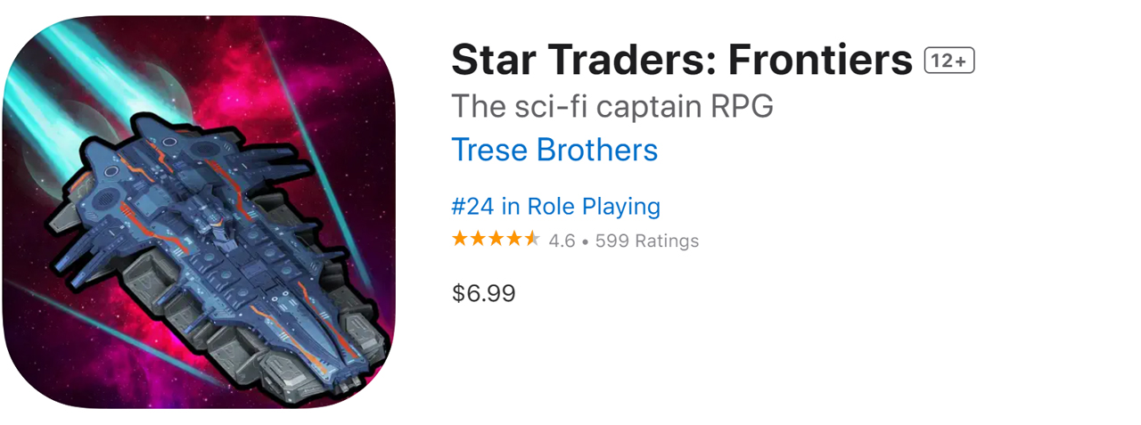Viewport: 1141px width, 425px height.
Task: Select the fourth orange rating star
Action: pos(513,239)
